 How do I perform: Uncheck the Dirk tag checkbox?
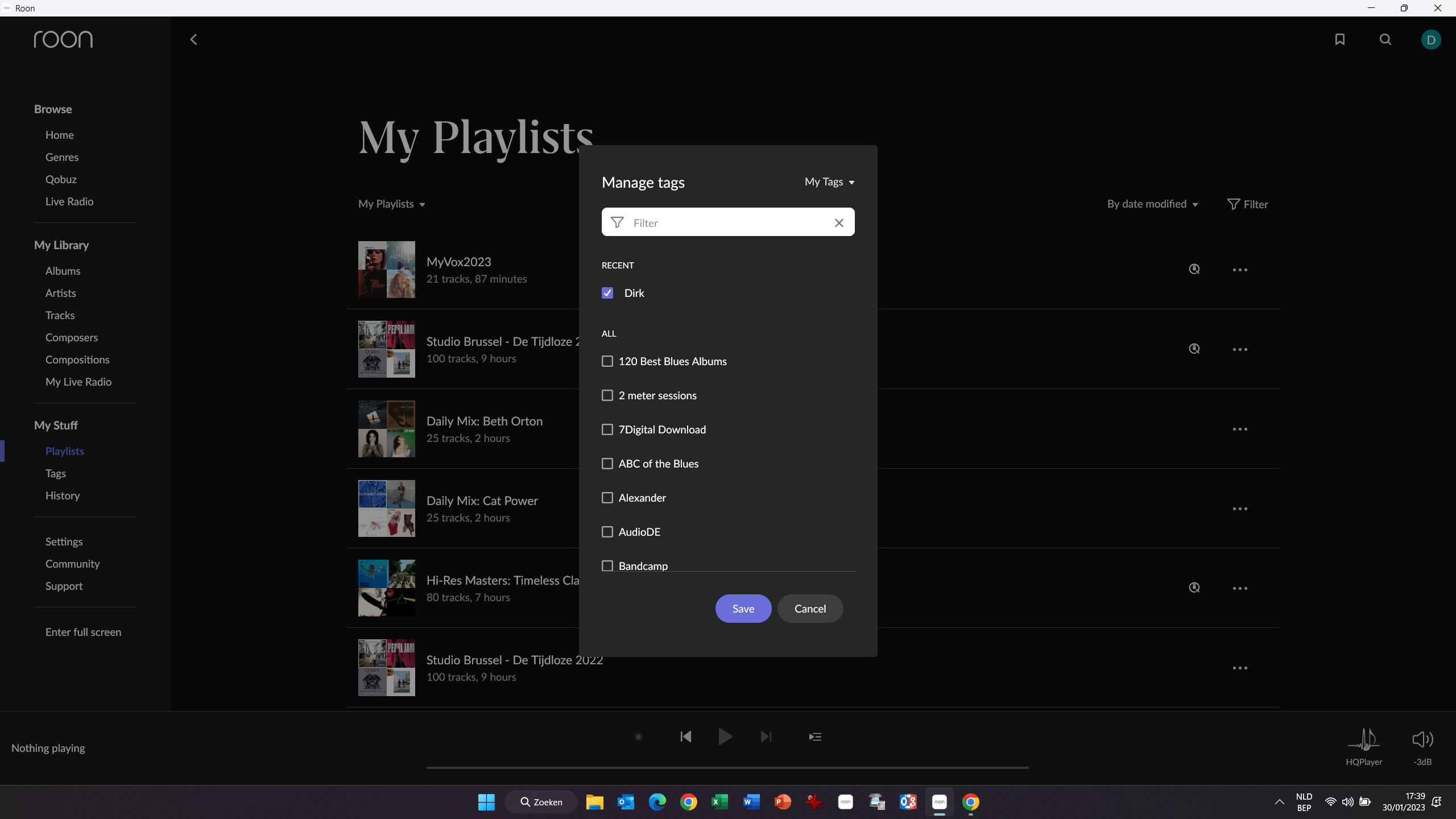[607, 293]
